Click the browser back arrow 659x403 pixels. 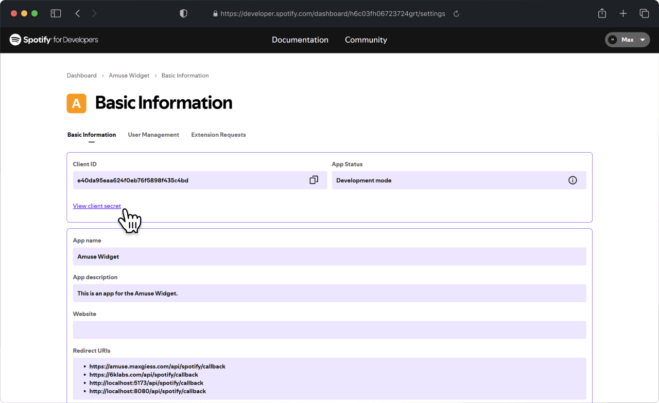tap(78, 14)
